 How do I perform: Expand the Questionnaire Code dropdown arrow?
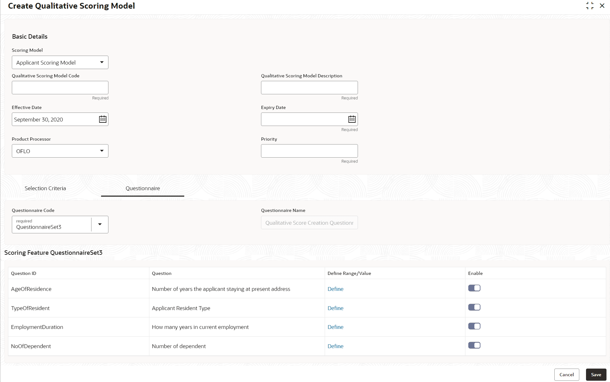[x=100, y=224]
